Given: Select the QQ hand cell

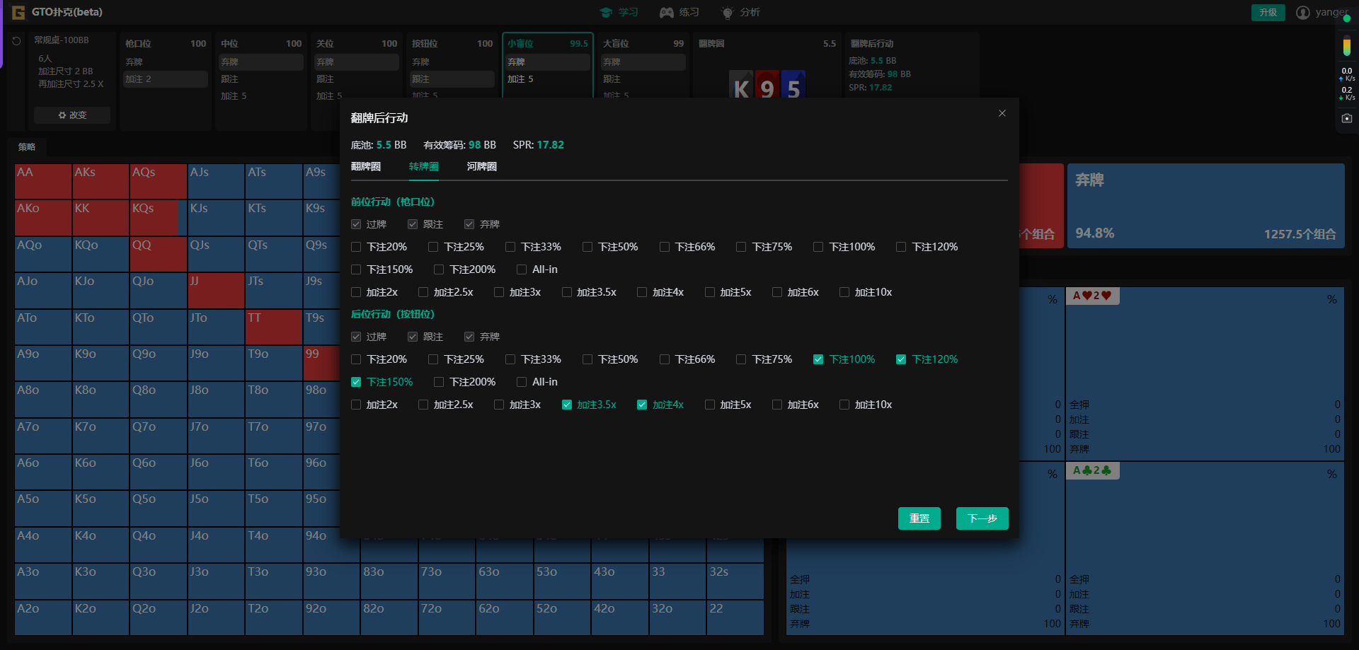Looking at the screenshot, I should coord(159,254).
